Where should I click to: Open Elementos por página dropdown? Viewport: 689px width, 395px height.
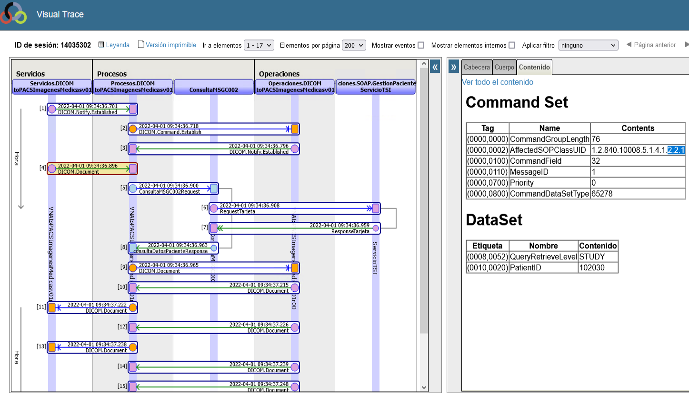(354, 45)
